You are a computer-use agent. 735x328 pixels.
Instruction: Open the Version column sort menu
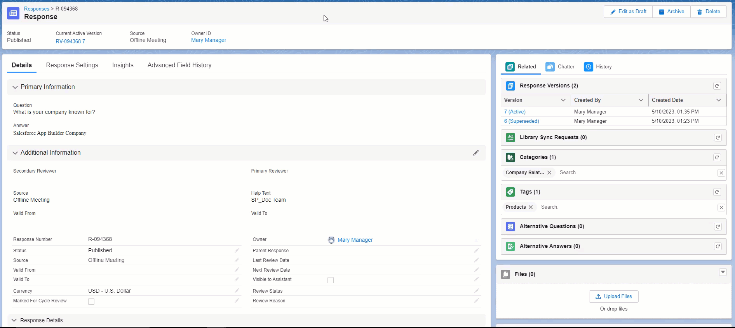coord(563,100)
